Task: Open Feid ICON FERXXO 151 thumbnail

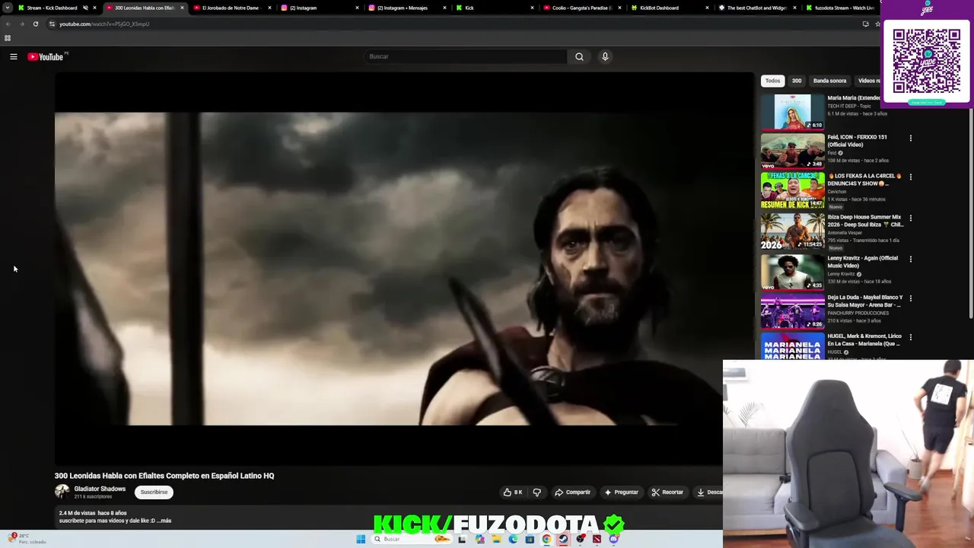Action: point(793,151)
